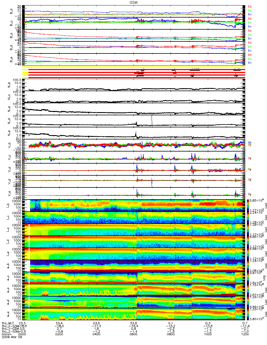Select the B_c panel axis label
Image resolution: width=267 pixels, height=345 pixels.
pyautogui.click(x=12, y=23)
